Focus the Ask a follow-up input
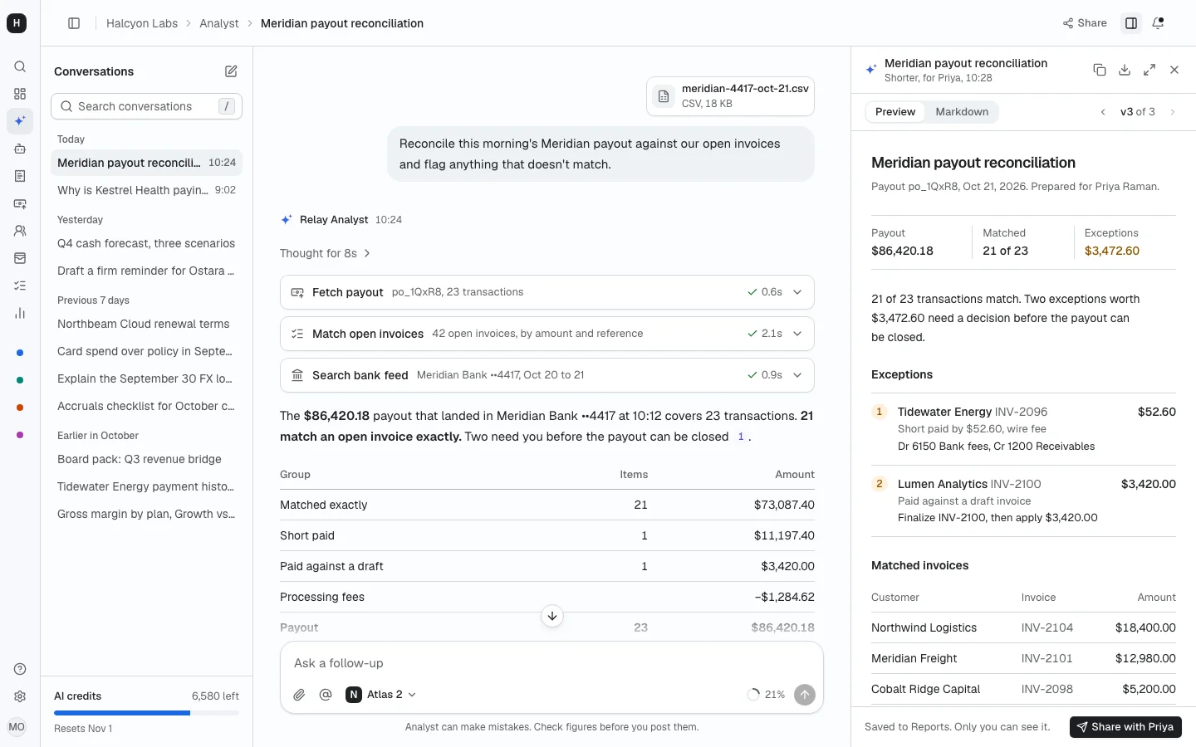 [551, 663]
